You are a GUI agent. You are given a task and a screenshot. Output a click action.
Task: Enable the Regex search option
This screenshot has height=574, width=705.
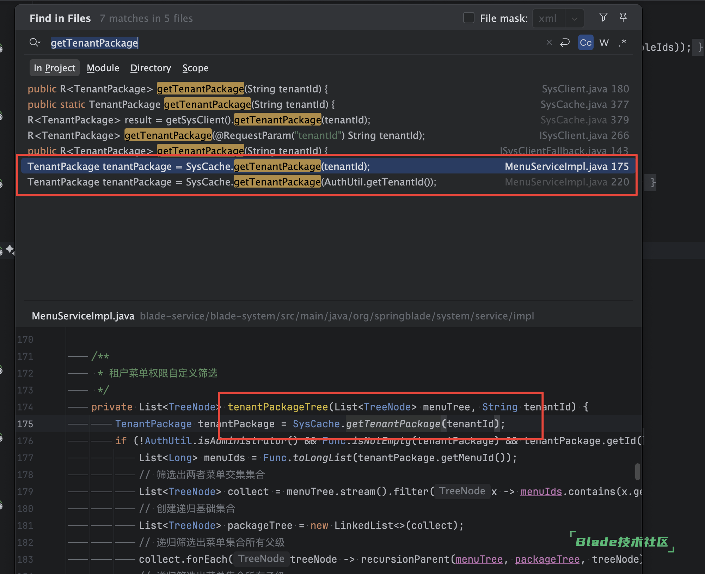pos(623,43)
